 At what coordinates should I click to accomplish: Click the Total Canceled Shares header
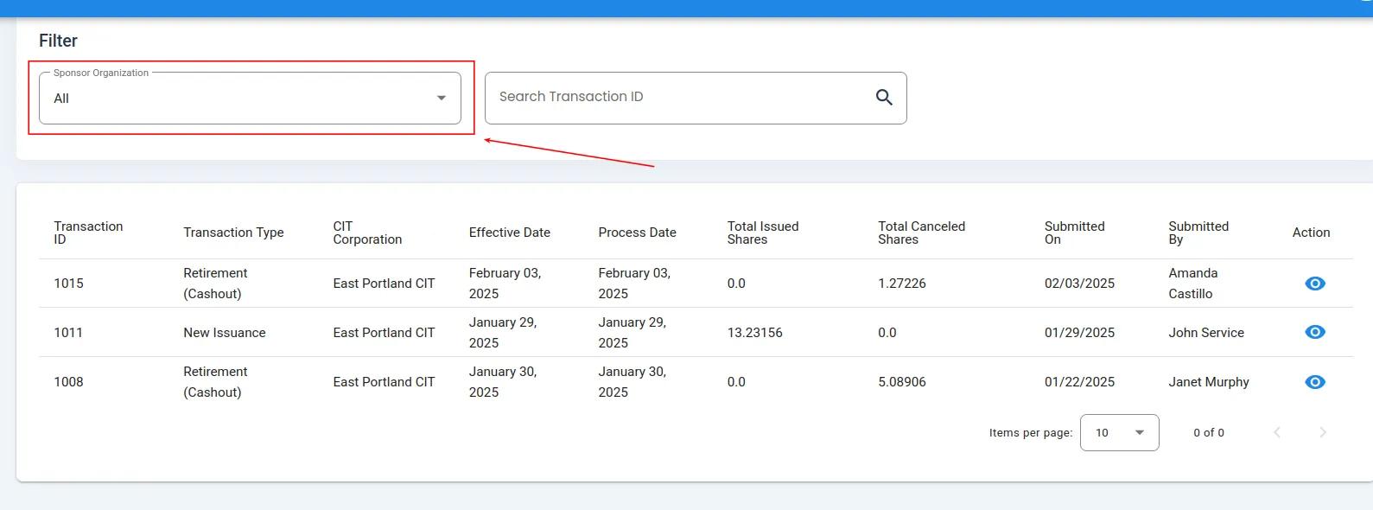click(921, 233)
